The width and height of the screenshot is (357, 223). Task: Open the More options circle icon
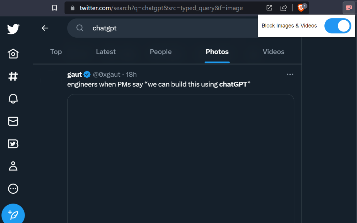(13, 189)
